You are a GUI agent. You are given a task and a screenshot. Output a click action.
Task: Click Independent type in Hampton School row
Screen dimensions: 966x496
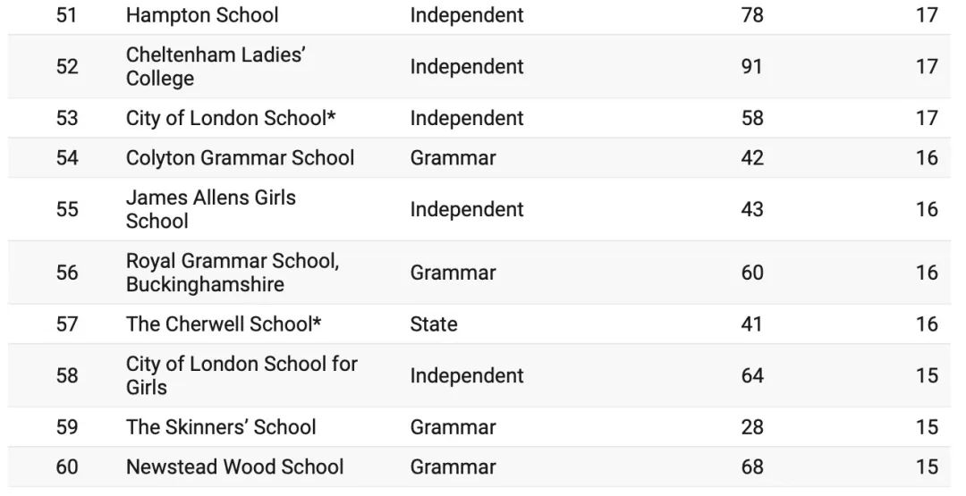click(467, 15)
